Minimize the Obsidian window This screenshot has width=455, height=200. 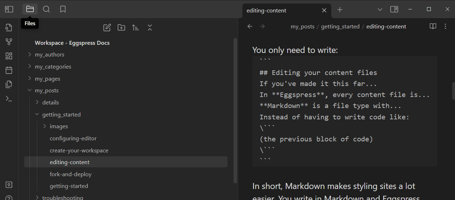pyautogui.click(x=411, y=9)
